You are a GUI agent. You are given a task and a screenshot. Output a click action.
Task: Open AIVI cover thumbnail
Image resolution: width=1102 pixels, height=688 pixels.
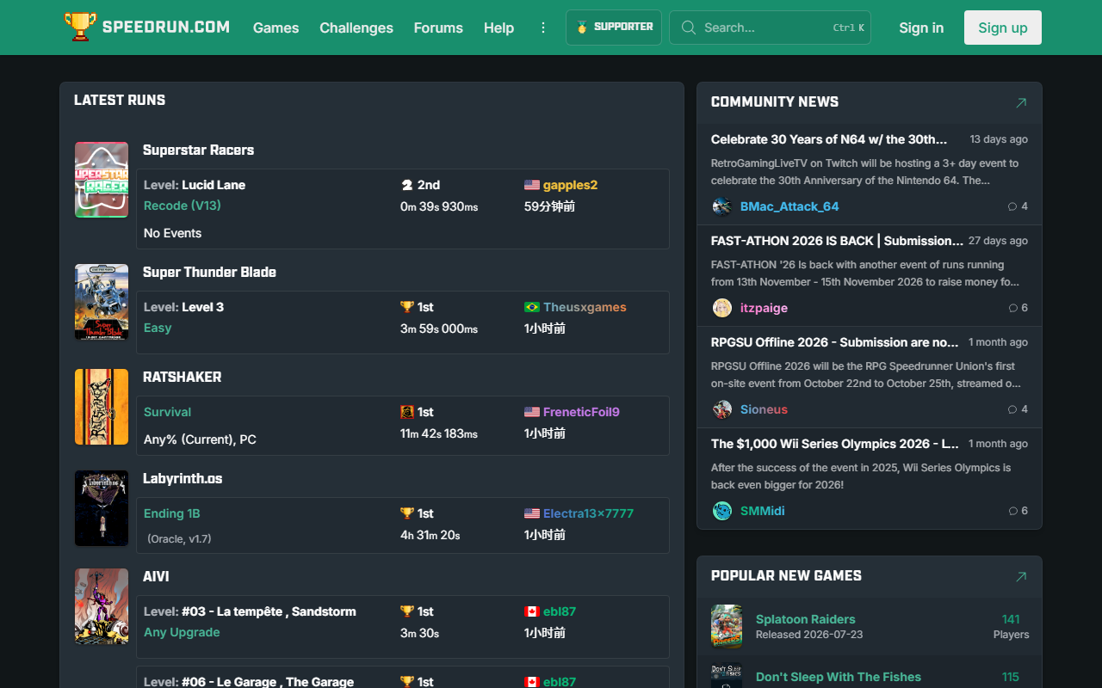point(102,606)
